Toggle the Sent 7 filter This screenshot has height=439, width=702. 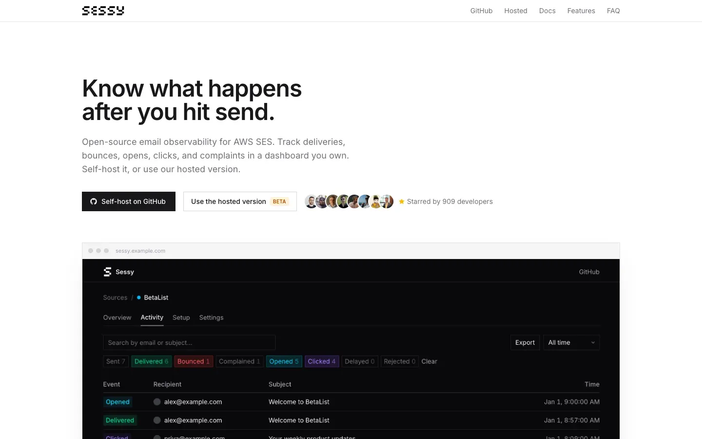pyautogui.click(x=116, y=361)
